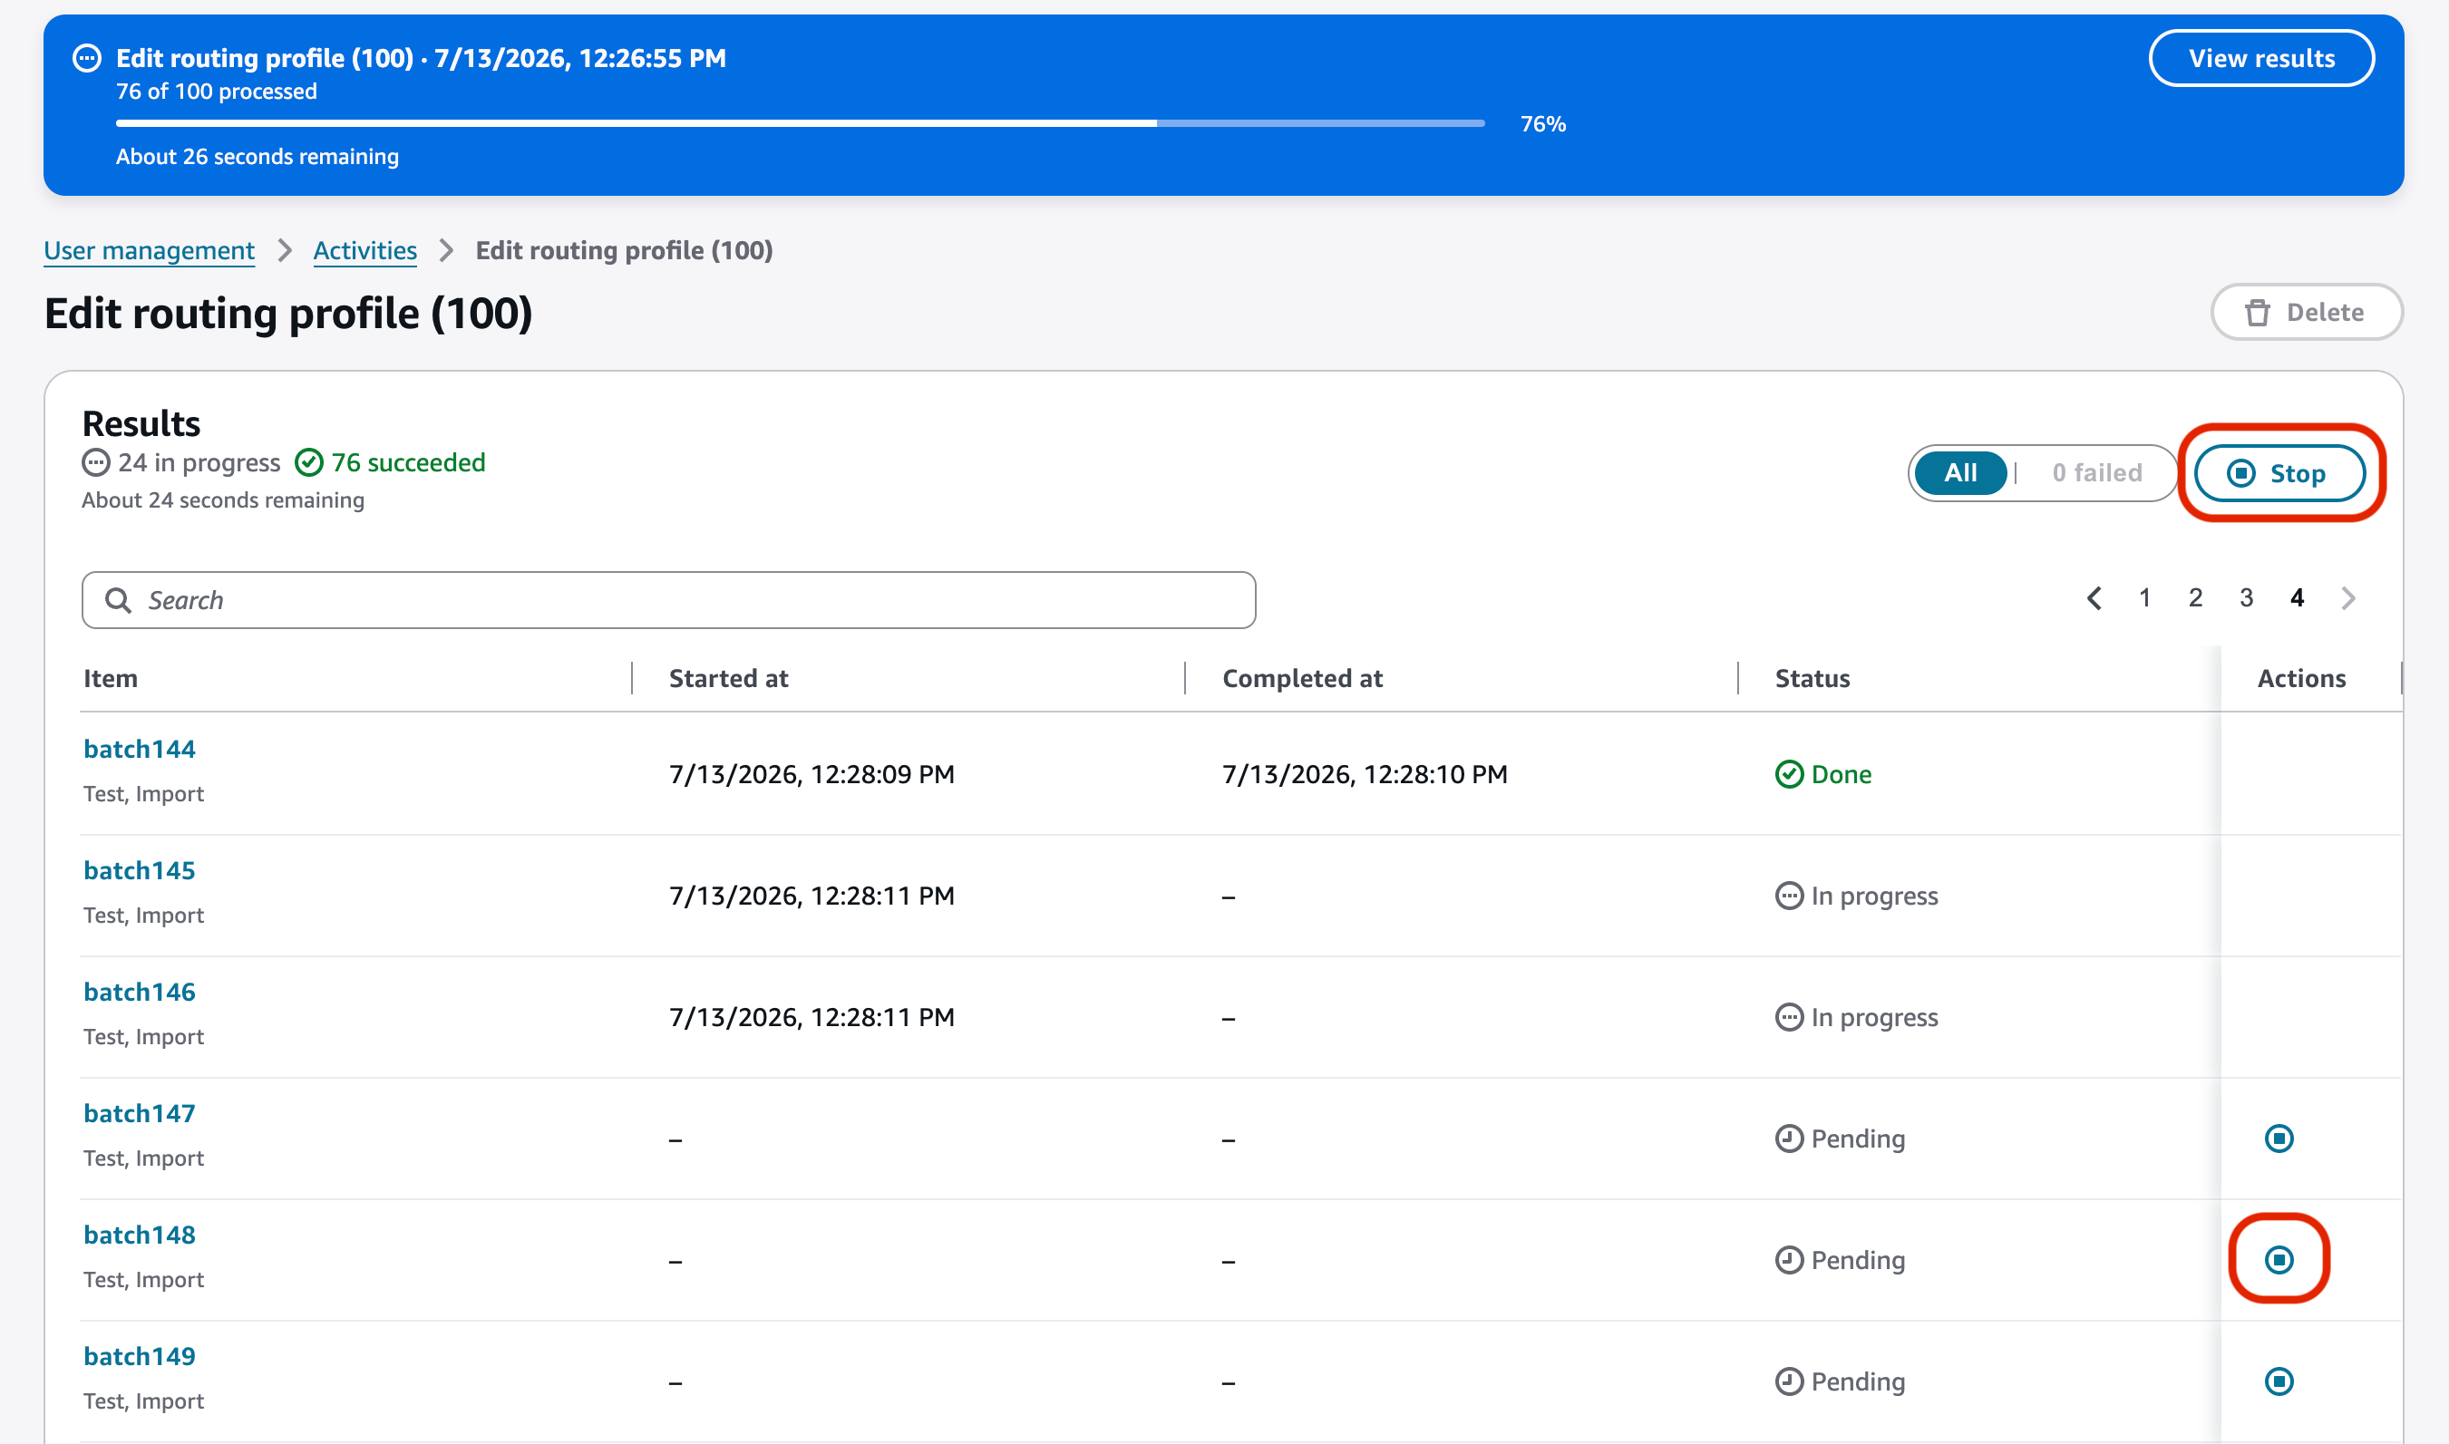The width and height of the screenshot is (2449, 1444).
Task: Stop the pending batch149 item
Action: point(2279,1381)
